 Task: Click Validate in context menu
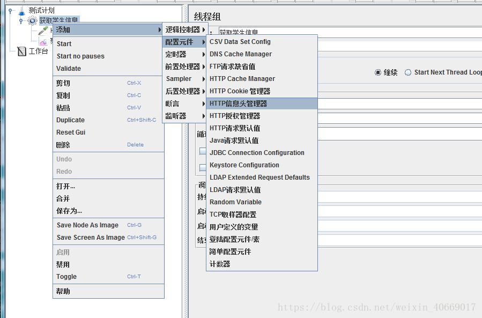(108, 68)
